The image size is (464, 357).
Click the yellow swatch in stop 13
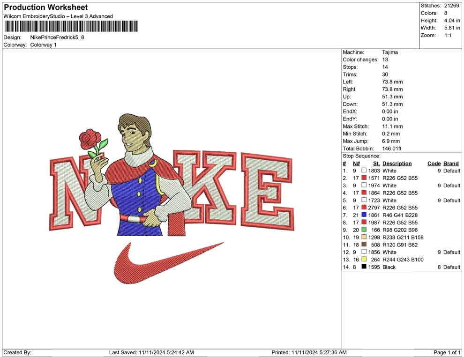pyautogui.click(x=364, y=260)
